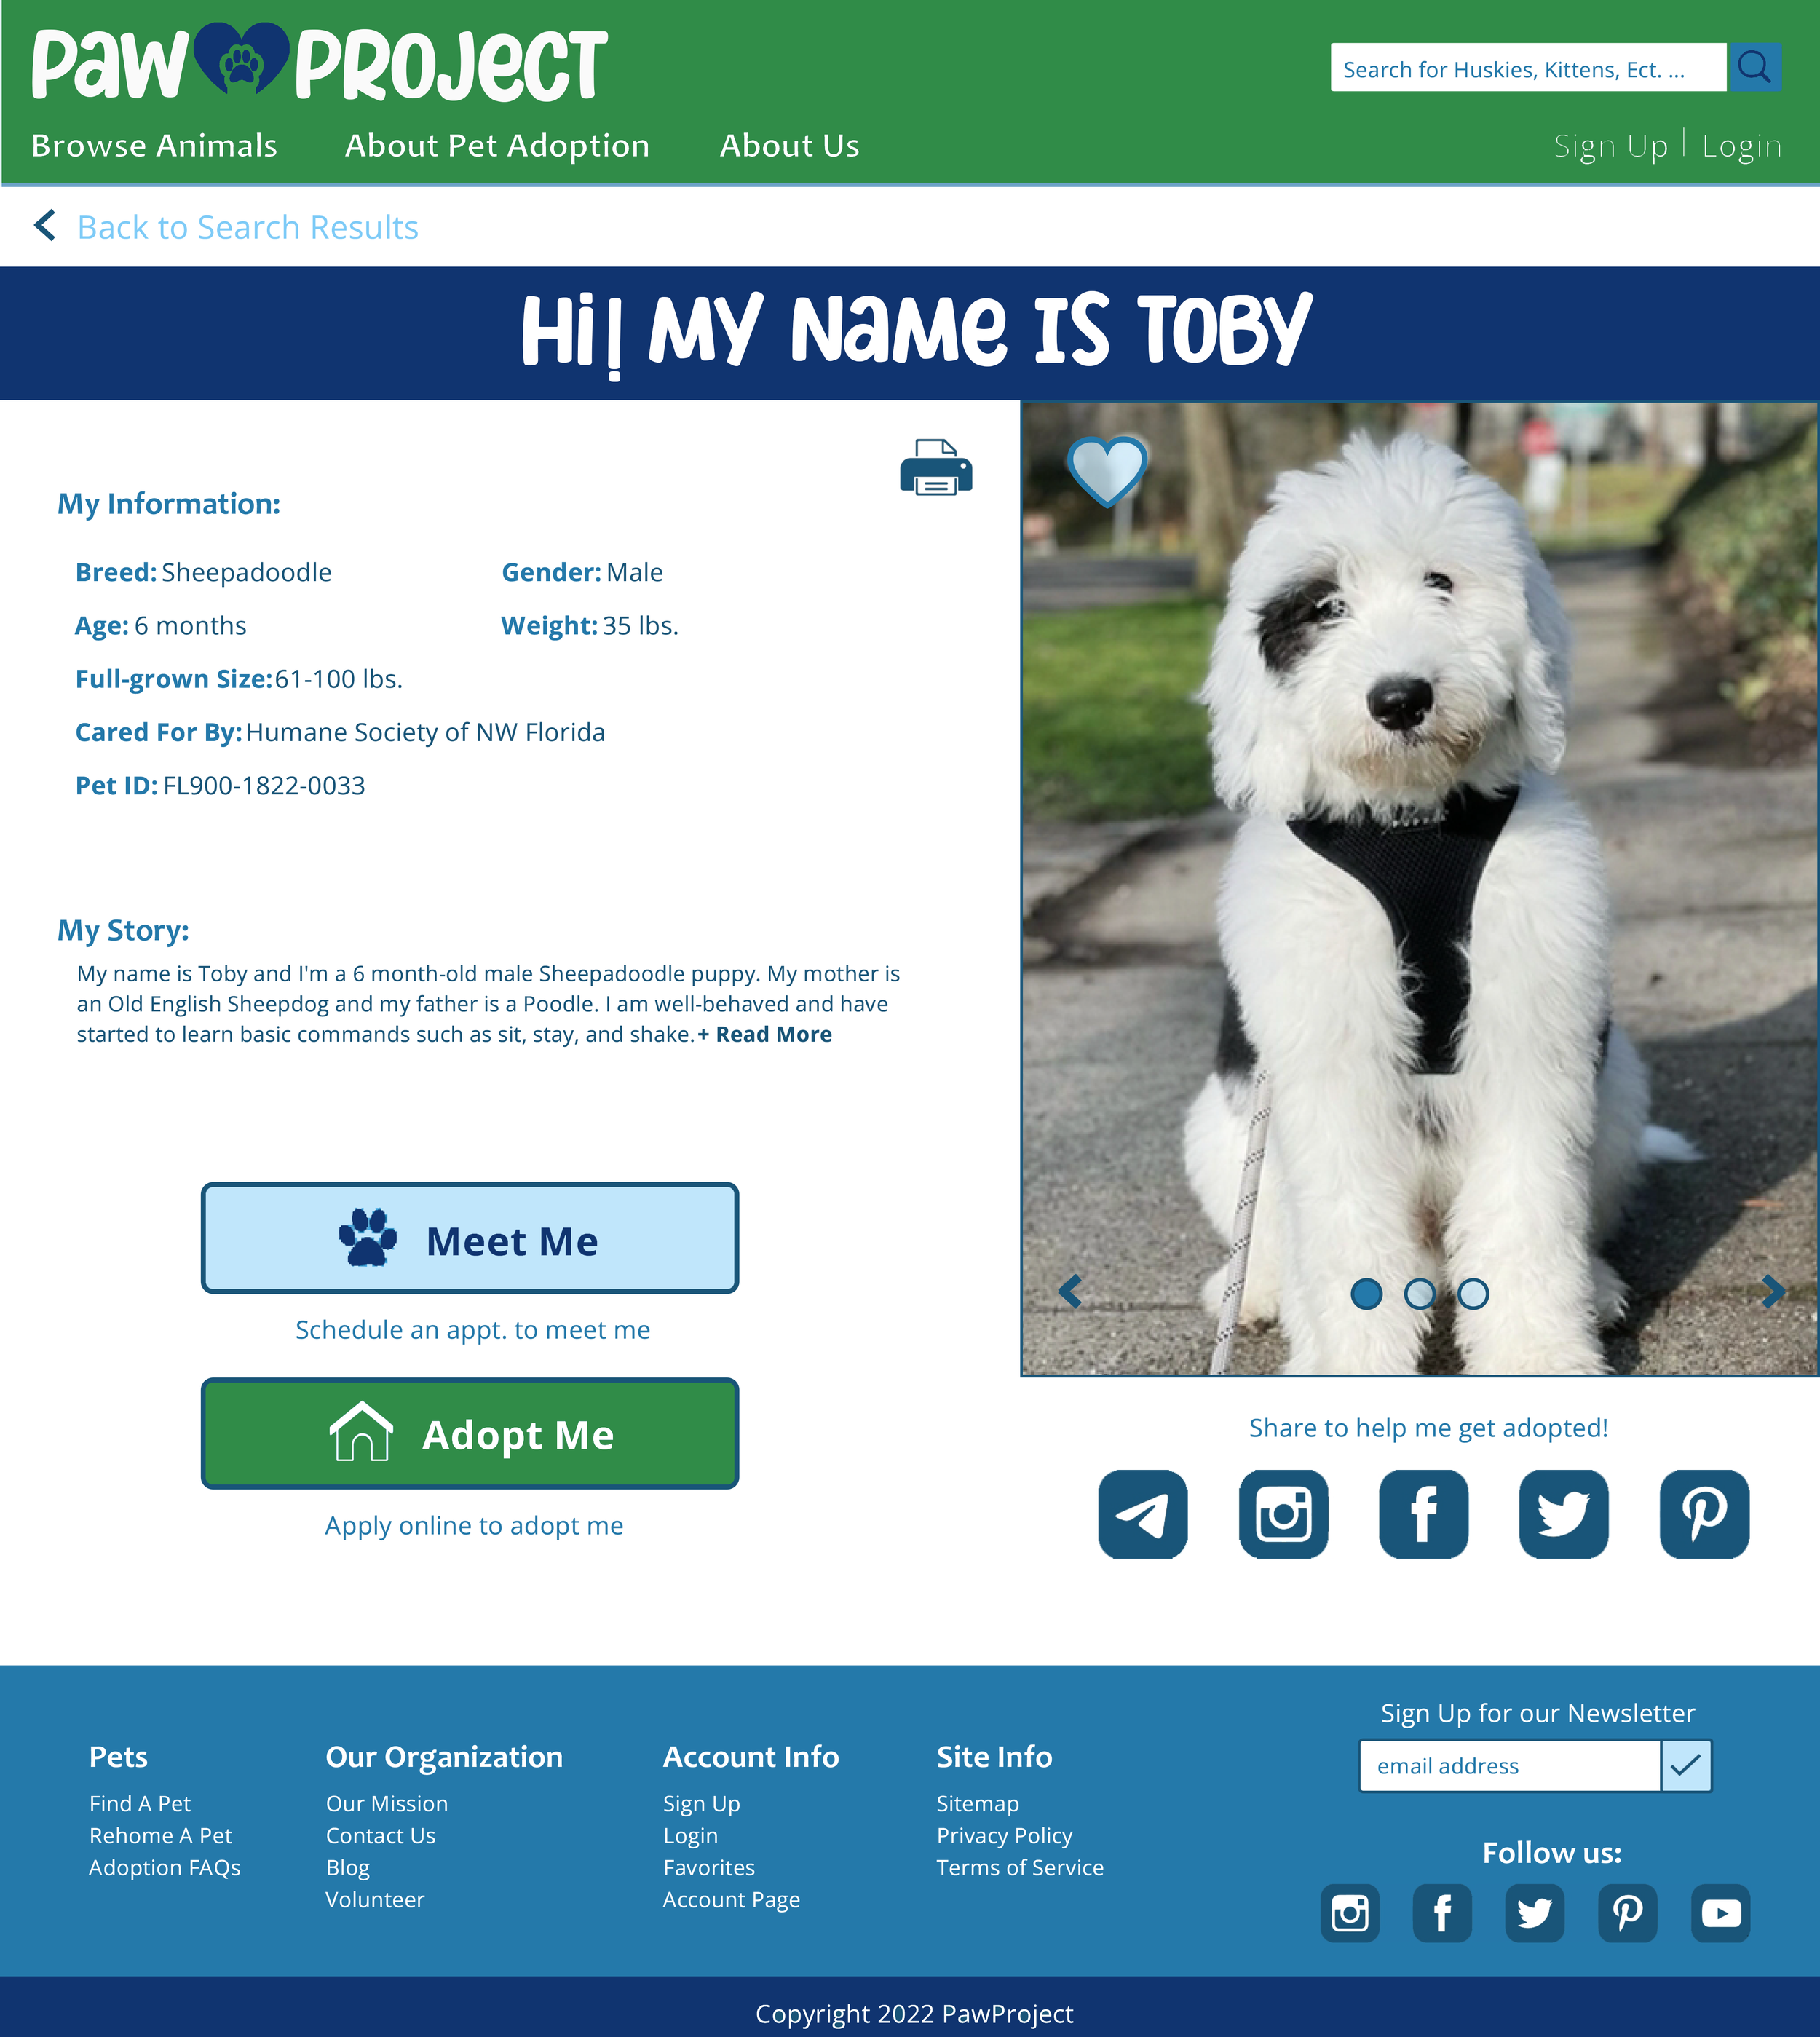Select the second photo carousel dot
Screen dimensions: 1820x2037
click(x=1420, y=1294)
